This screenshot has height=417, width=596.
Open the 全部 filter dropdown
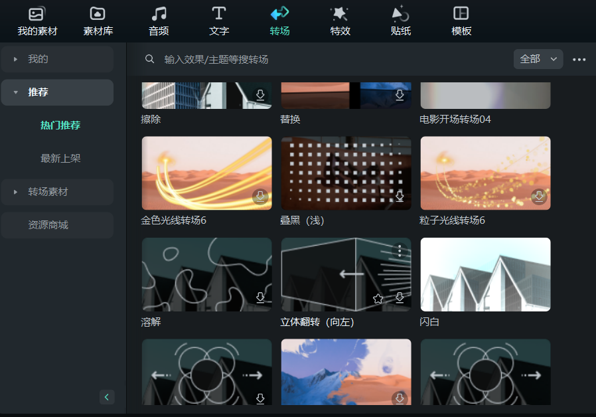538,59
